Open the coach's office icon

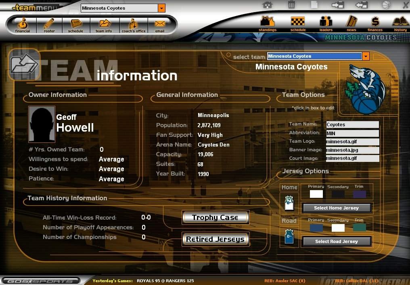point(134,25)
